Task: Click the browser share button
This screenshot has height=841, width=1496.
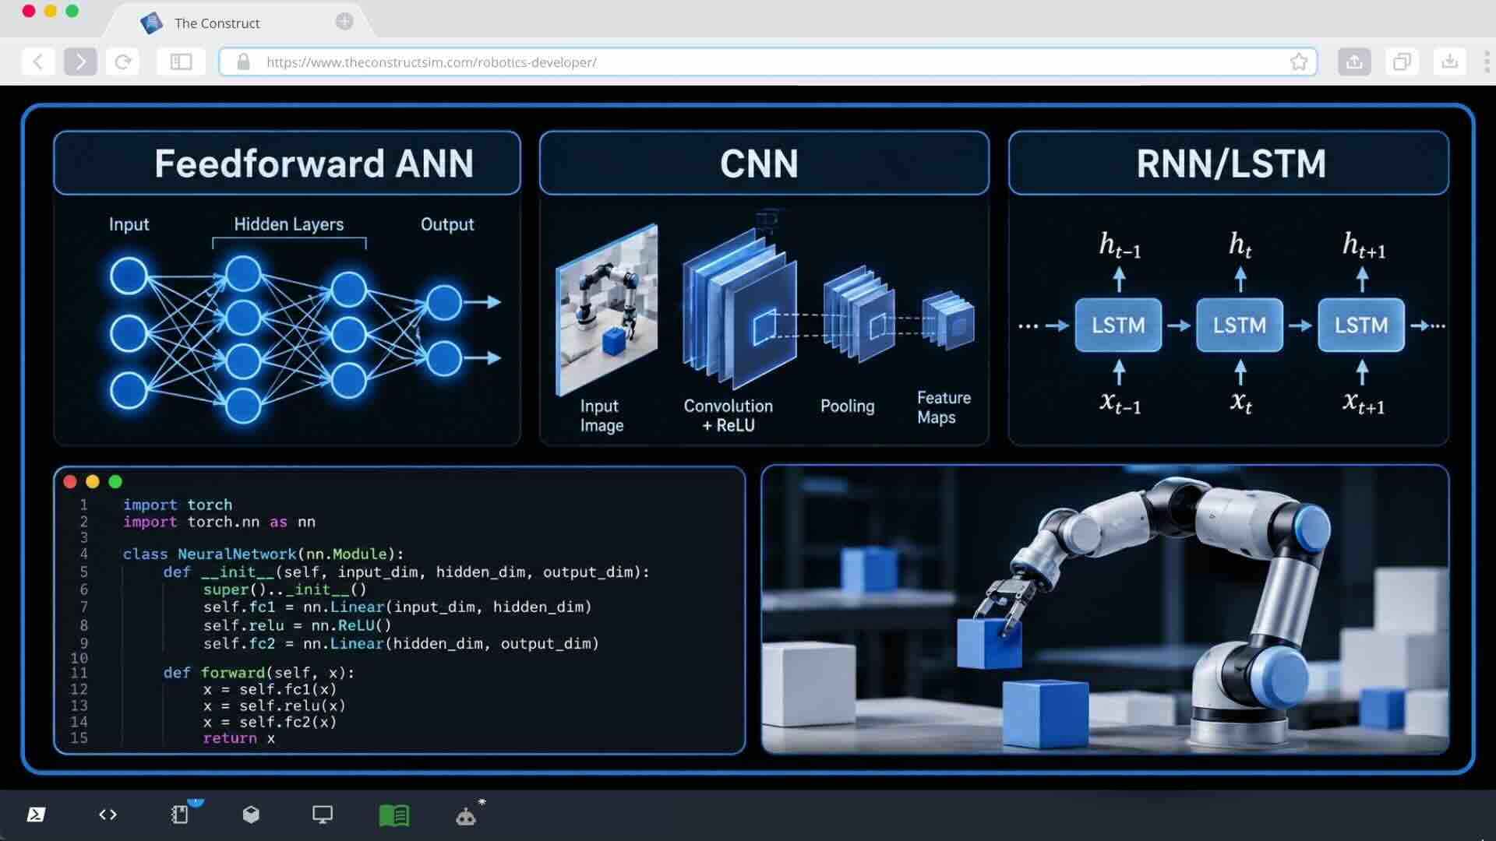Action: coord(1354,62)
